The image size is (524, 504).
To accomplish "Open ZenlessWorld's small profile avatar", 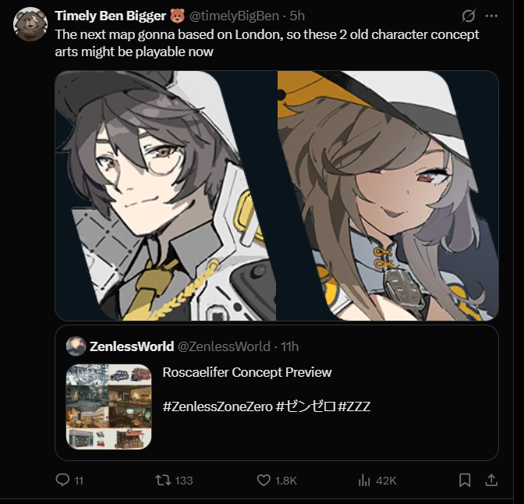I will point(76,346).
